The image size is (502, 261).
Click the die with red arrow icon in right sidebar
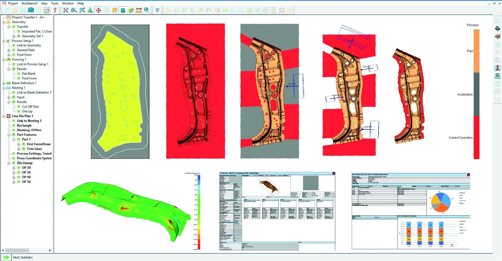pyautogui.click(x=497, y=36)
